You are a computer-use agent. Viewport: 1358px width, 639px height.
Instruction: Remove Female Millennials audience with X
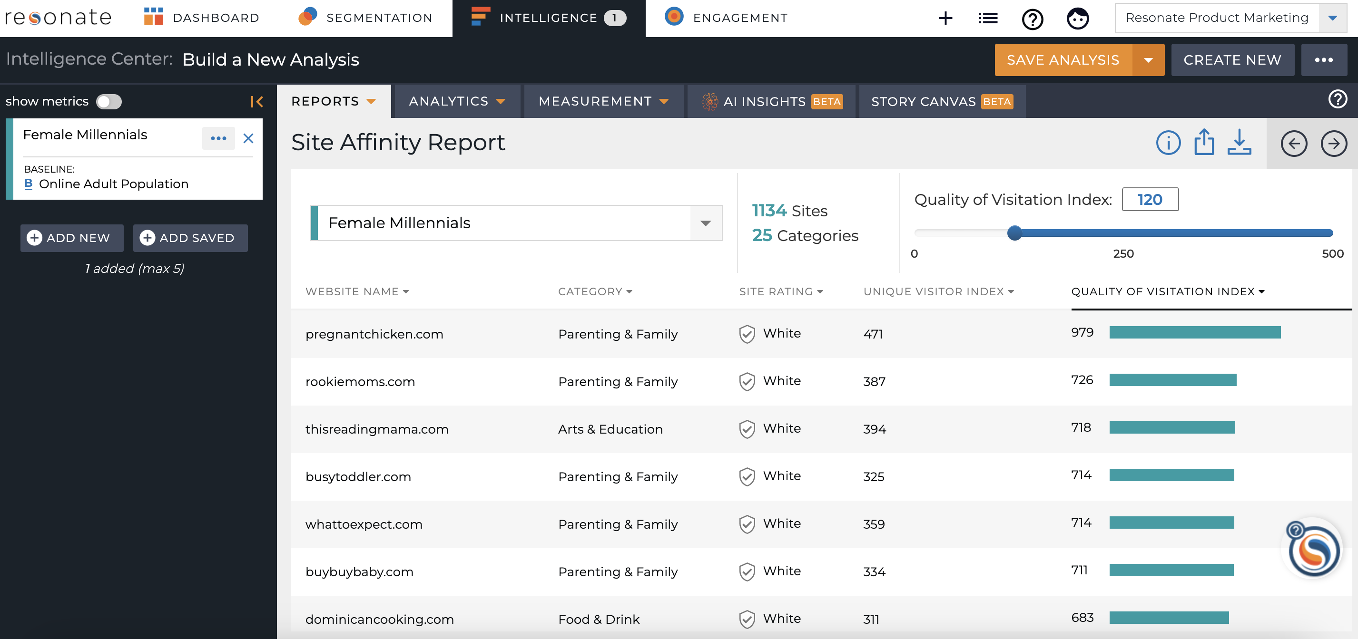point(248,138)
